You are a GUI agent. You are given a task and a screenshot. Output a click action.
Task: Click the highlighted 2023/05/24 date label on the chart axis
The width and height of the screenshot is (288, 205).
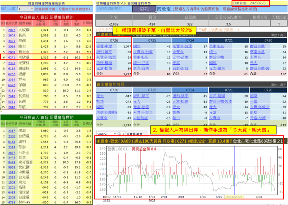point(234,197)
